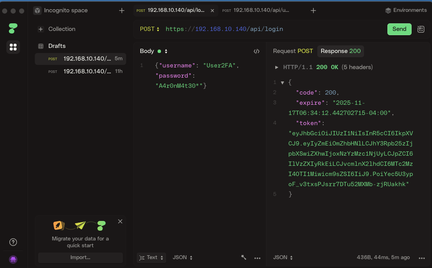Viewport: 432px width, 268px height.
Task: Click the code snippet icon in Body panel
Action: tap(257, 51)
